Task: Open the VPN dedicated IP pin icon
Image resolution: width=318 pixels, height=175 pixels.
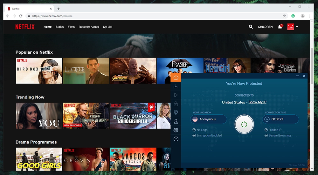Action: coord(176,112)
